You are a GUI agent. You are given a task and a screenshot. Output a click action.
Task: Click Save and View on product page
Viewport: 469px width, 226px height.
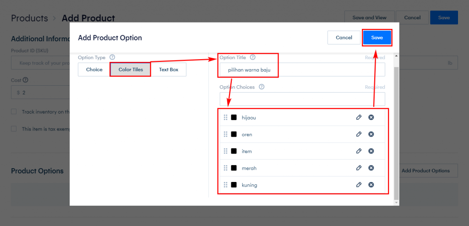pyautogui.click(x=370, y=18)
